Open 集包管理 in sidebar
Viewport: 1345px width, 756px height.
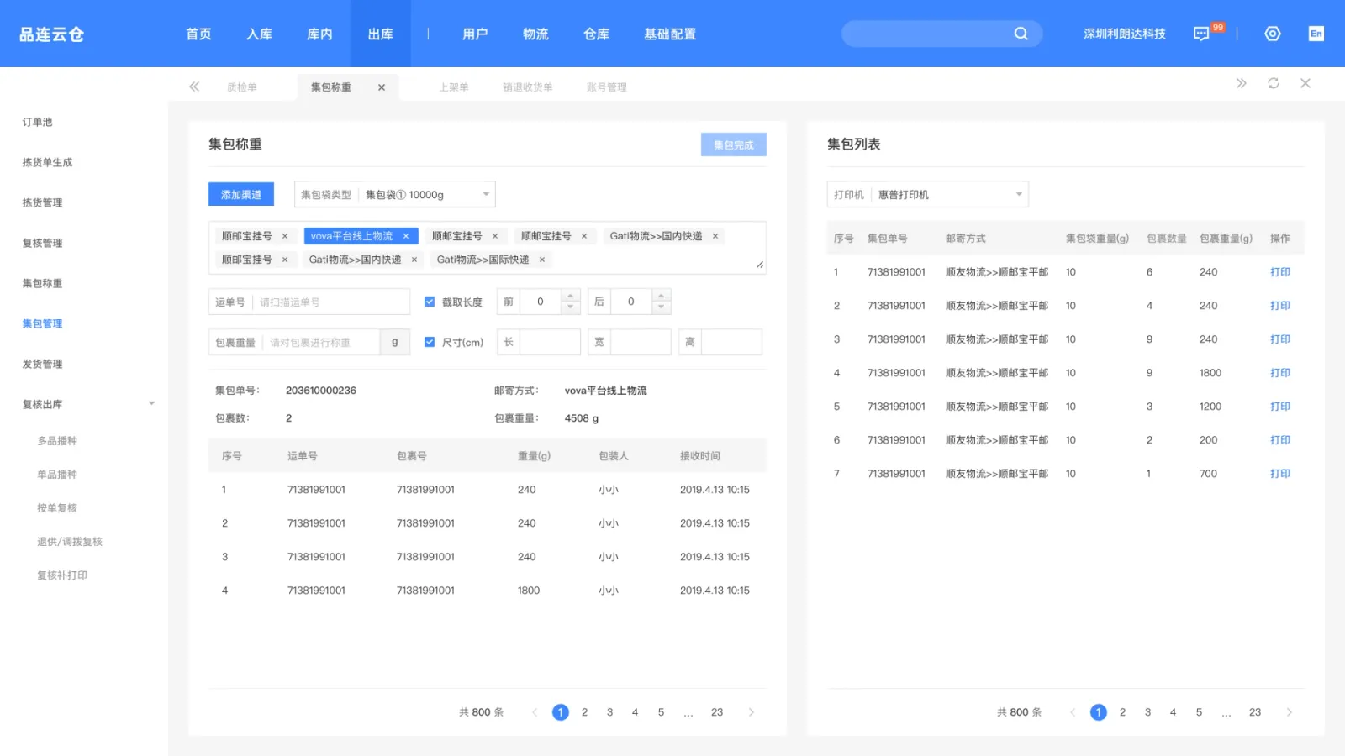[43, 323]
